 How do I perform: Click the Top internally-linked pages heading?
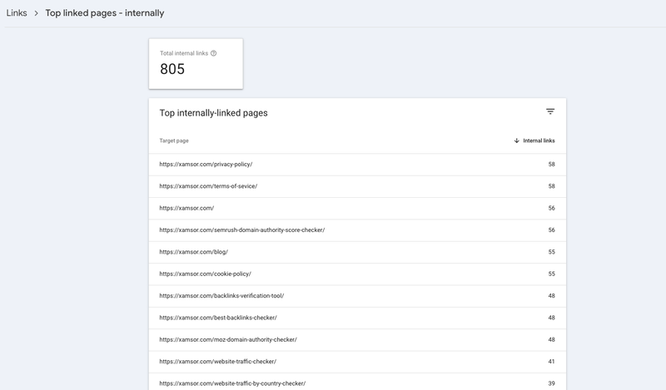[x=213, y=112]
